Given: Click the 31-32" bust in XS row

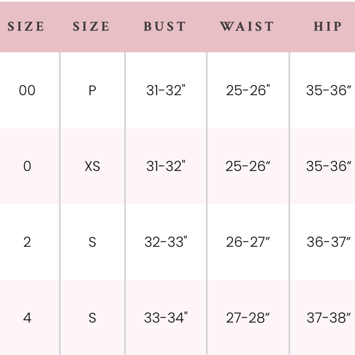Looking at the screenshot, I should tap(166, 166).
